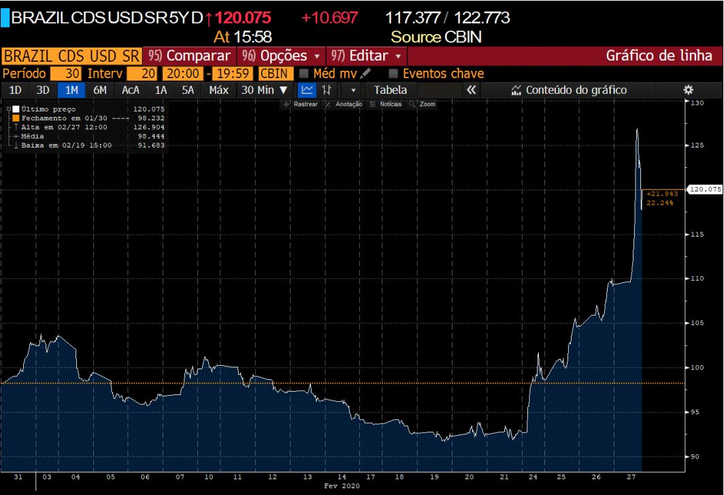Click the Fechamento orange legend swatch
724x495 pixels.
(x=16, y=118)
